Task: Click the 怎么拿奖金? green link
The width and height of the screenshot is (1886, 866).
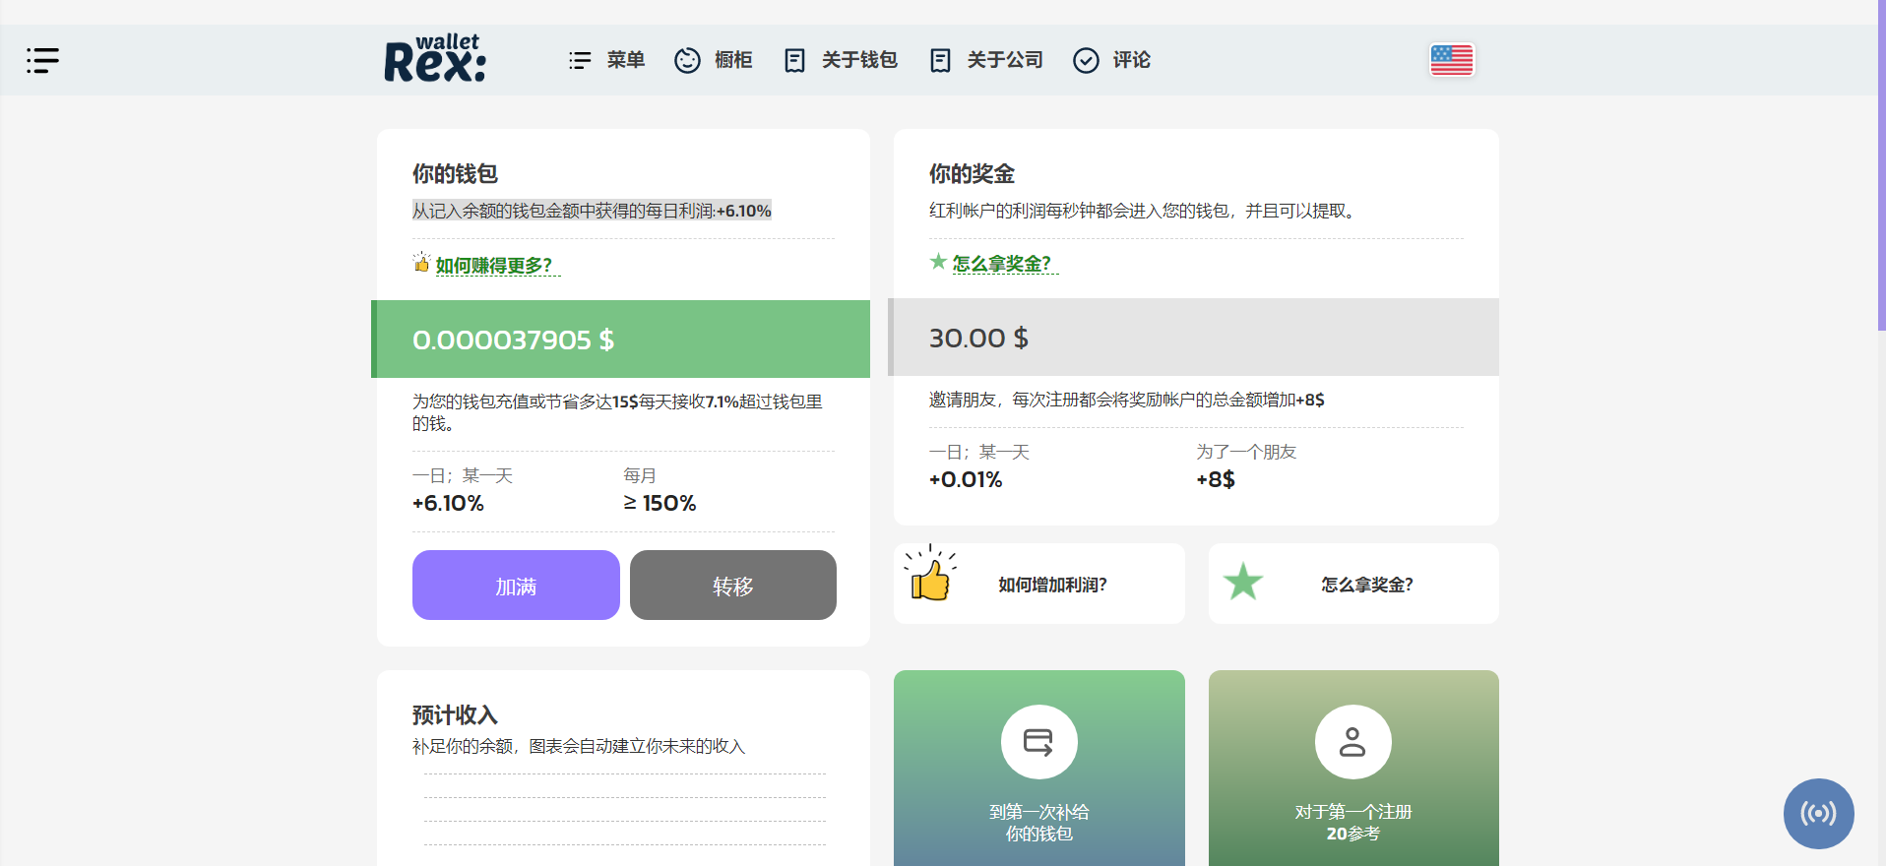Action: click(x=1001, y=264)
